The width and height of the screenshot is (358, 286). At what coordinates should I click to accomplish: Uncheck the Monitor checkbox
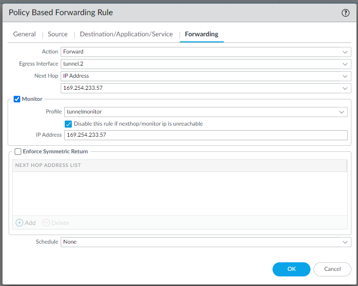click(x=17, y=99)
